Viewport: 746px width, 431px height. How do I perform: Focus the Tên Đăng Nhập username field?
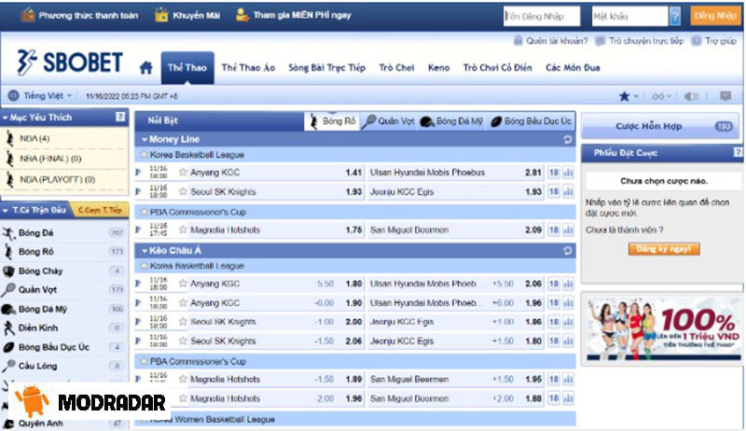(542, 16)
